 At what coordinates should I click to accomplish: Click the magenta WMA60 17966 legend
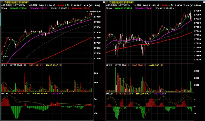pyautogui.click(x=144, y=8)
